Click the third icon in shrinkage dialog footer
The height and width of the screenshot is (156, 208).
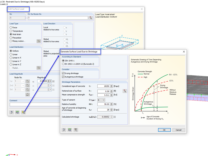click(76, 130)
